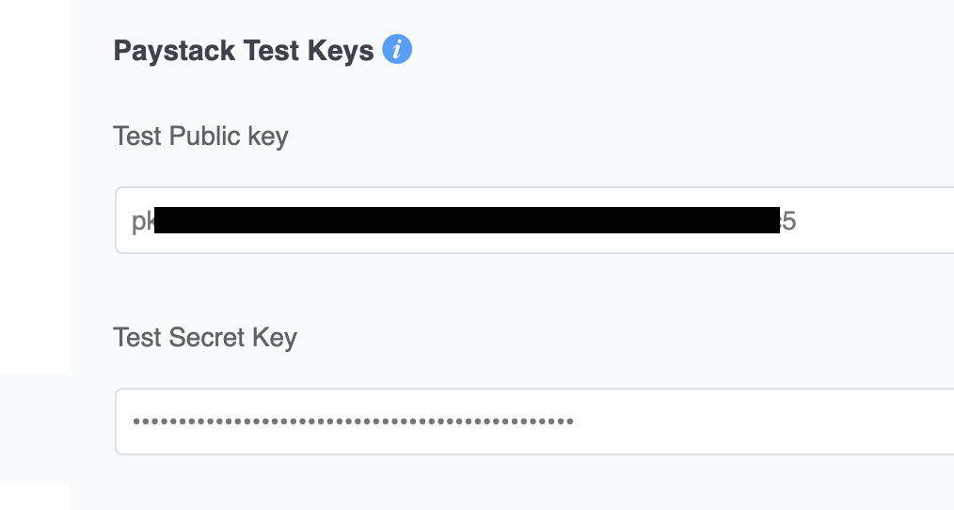Click the "Test Public key" label
This screenshot has height=510, width=954.
point(200,136)
